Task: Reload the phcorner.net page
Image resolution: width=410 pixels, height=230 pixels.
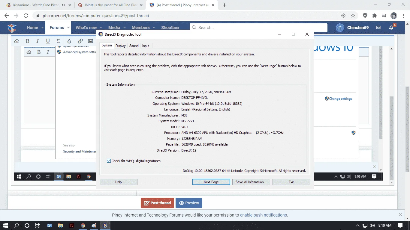Action: point(26,16)
